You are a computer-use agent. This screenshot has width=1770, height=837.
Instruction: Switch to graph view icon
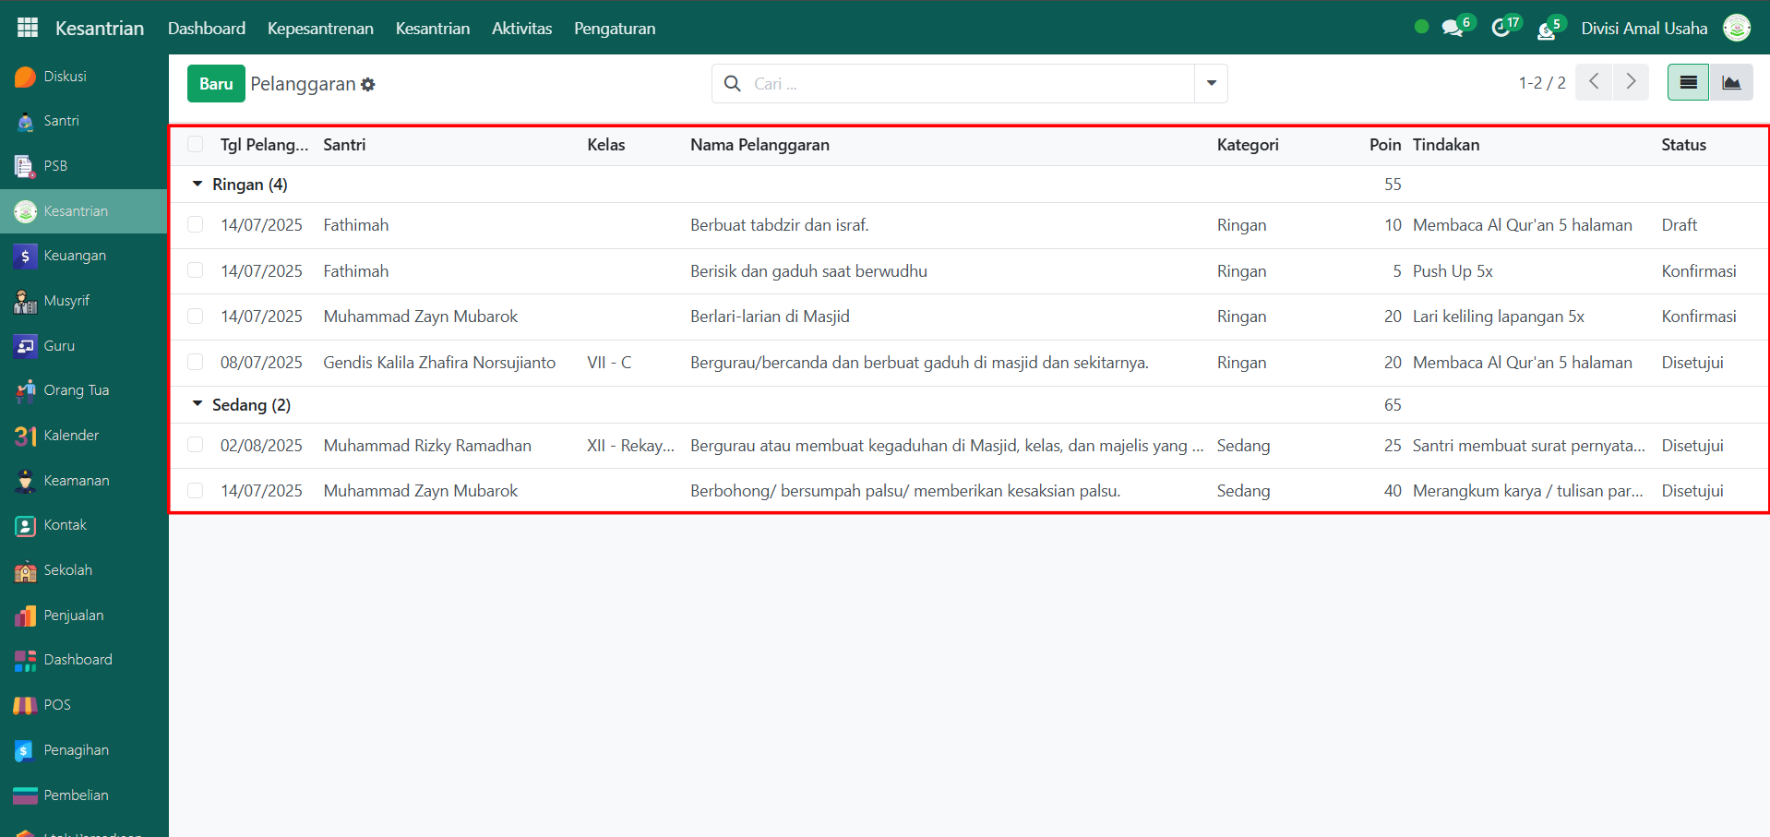click(x=1731, y=83)
